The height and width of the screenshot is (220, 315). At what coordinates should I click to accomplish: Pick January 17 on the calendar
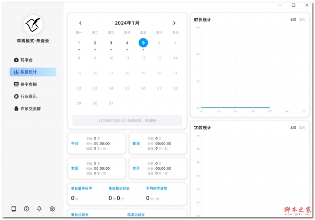pos(111,73)
